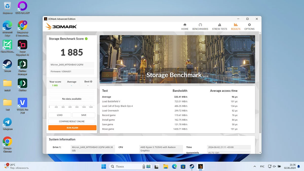Click the taskbar search field
This screenshot has height=171, width=304.
pos(127,166)
